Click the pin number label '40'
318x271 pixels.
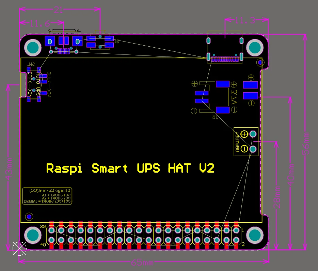pos(43,245)
